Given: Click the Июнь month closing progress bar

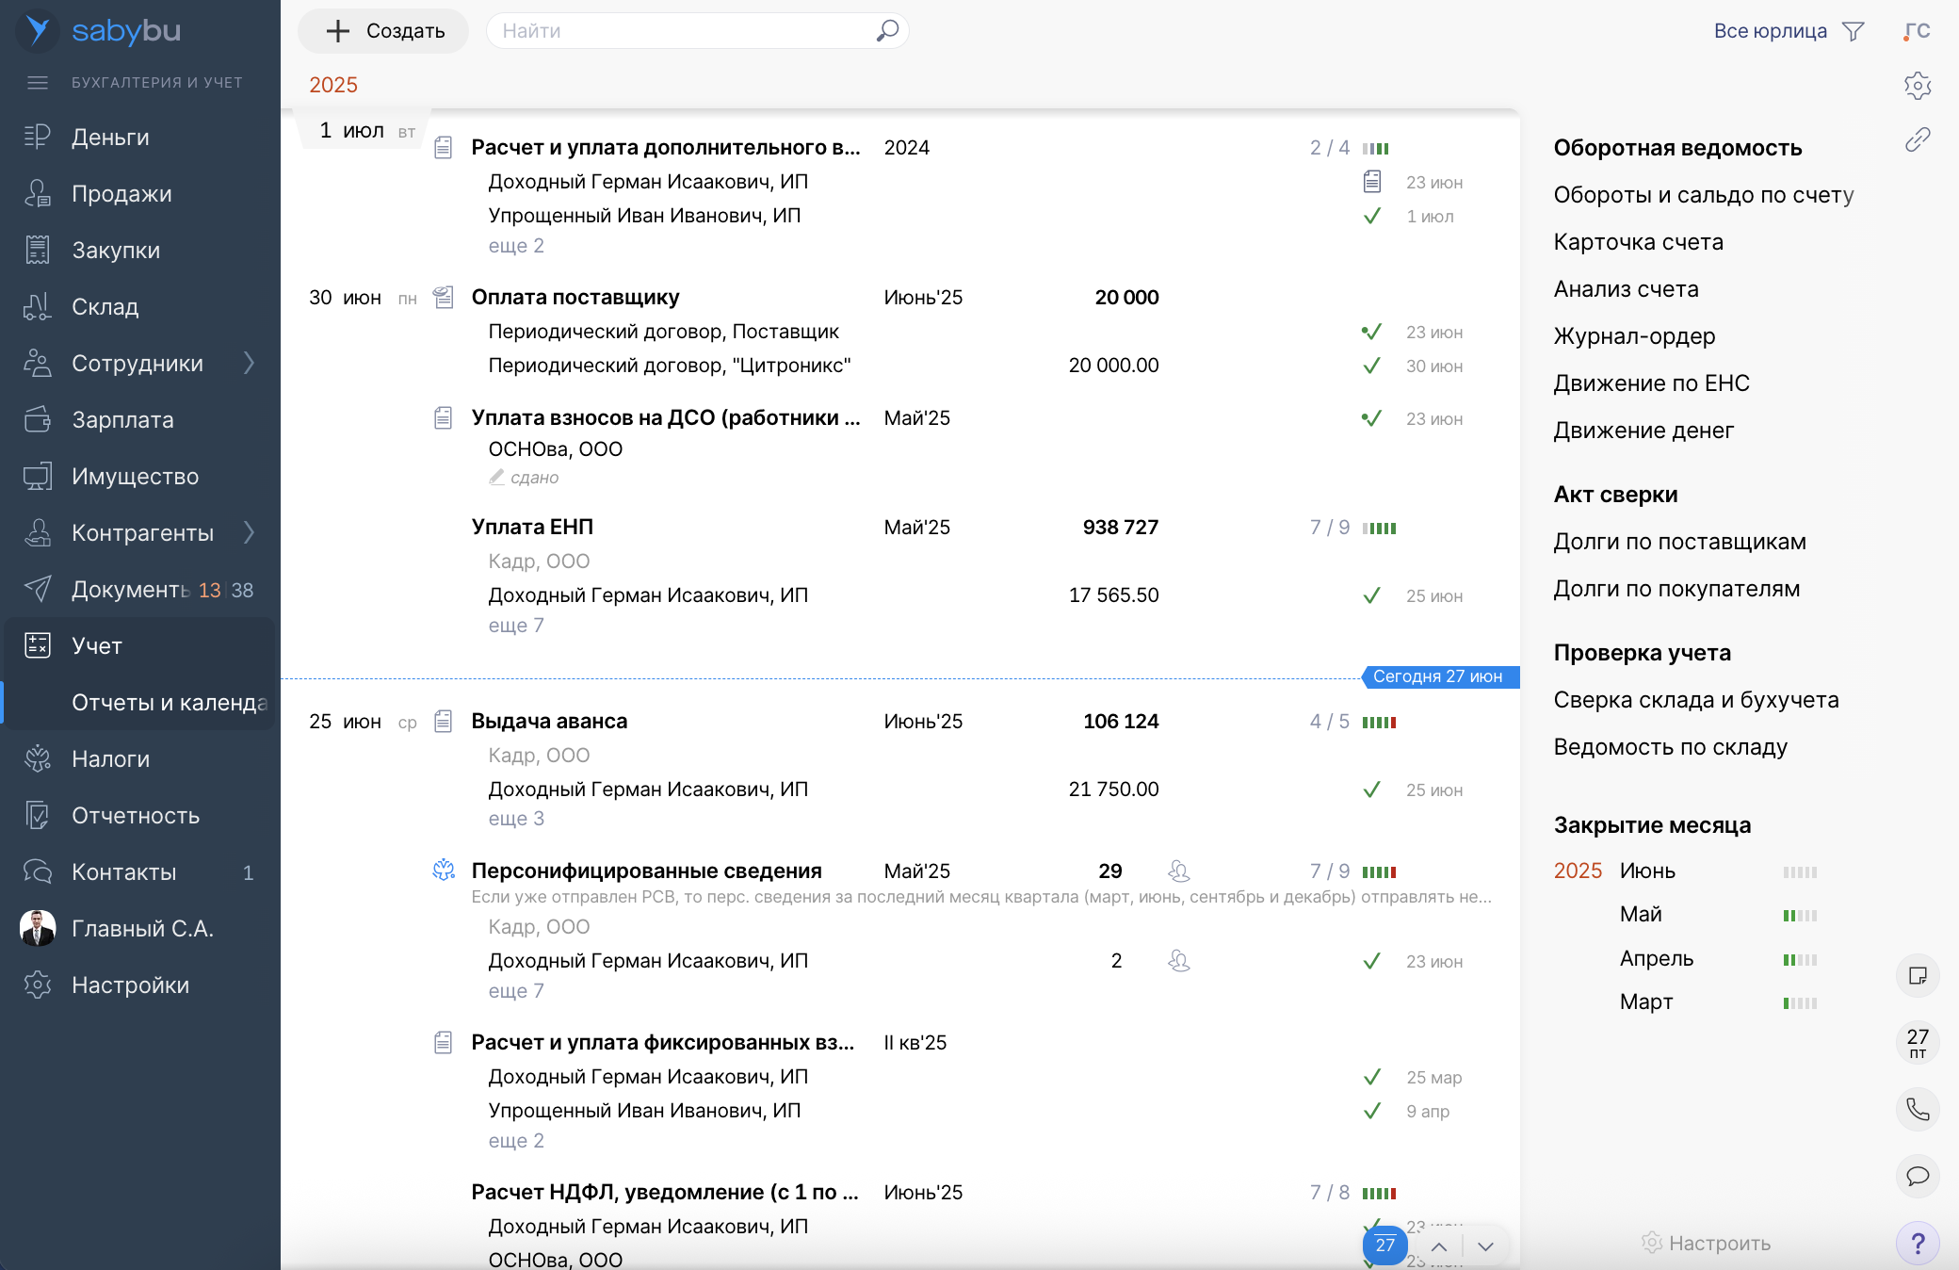Looking at the screenshot, I should point(1800,872).
